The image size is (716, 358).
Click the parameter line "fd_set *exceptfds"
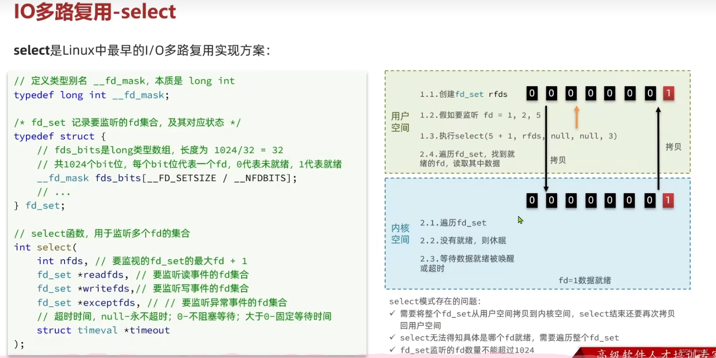coord(162,303)
